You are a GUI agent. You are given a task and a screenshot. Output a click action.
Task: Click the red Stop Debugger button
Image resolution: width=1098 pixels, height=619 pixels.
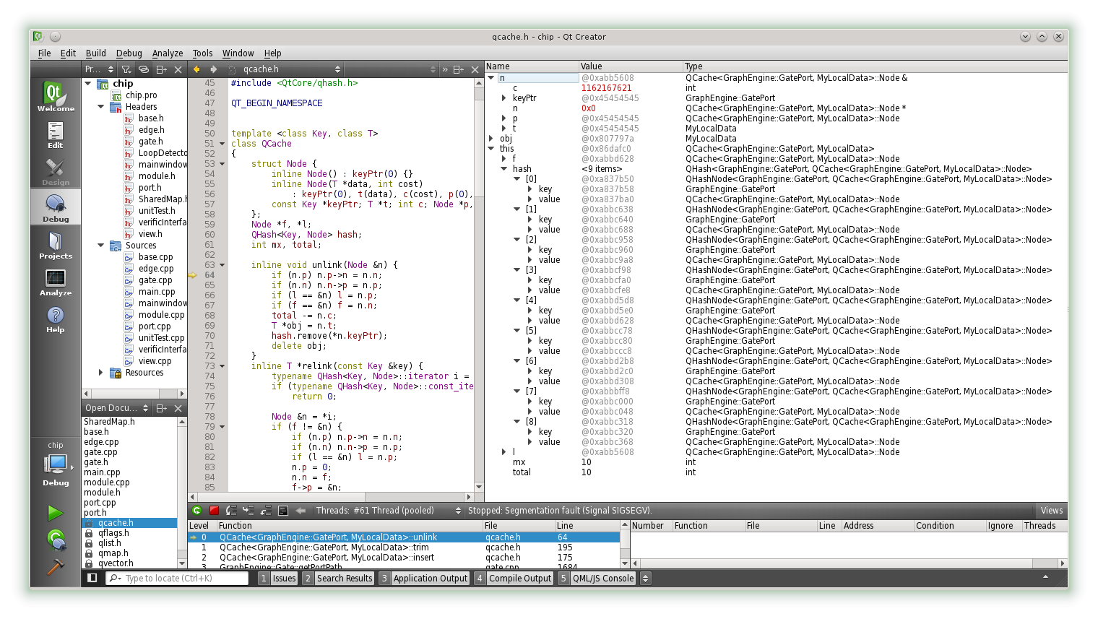click(214, 511)
